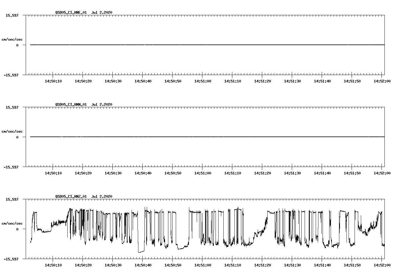Click the 14:50:10 time label under HNE plot
This screenshot has height=276, width=406.
[53, 81]
